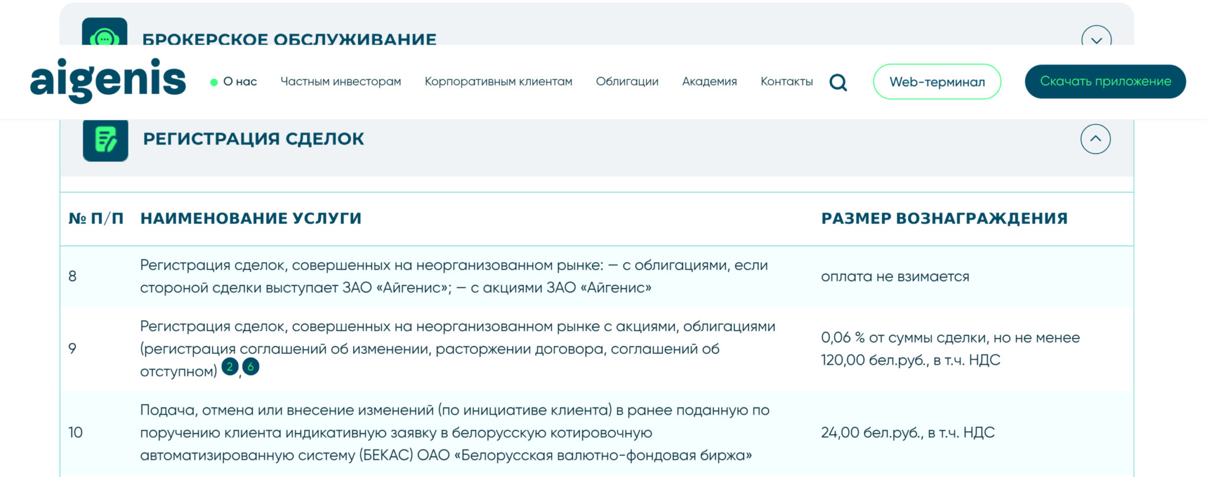Click the Web-терминал button
Screen dimensions: 1207x477
[x=937, y=82]
